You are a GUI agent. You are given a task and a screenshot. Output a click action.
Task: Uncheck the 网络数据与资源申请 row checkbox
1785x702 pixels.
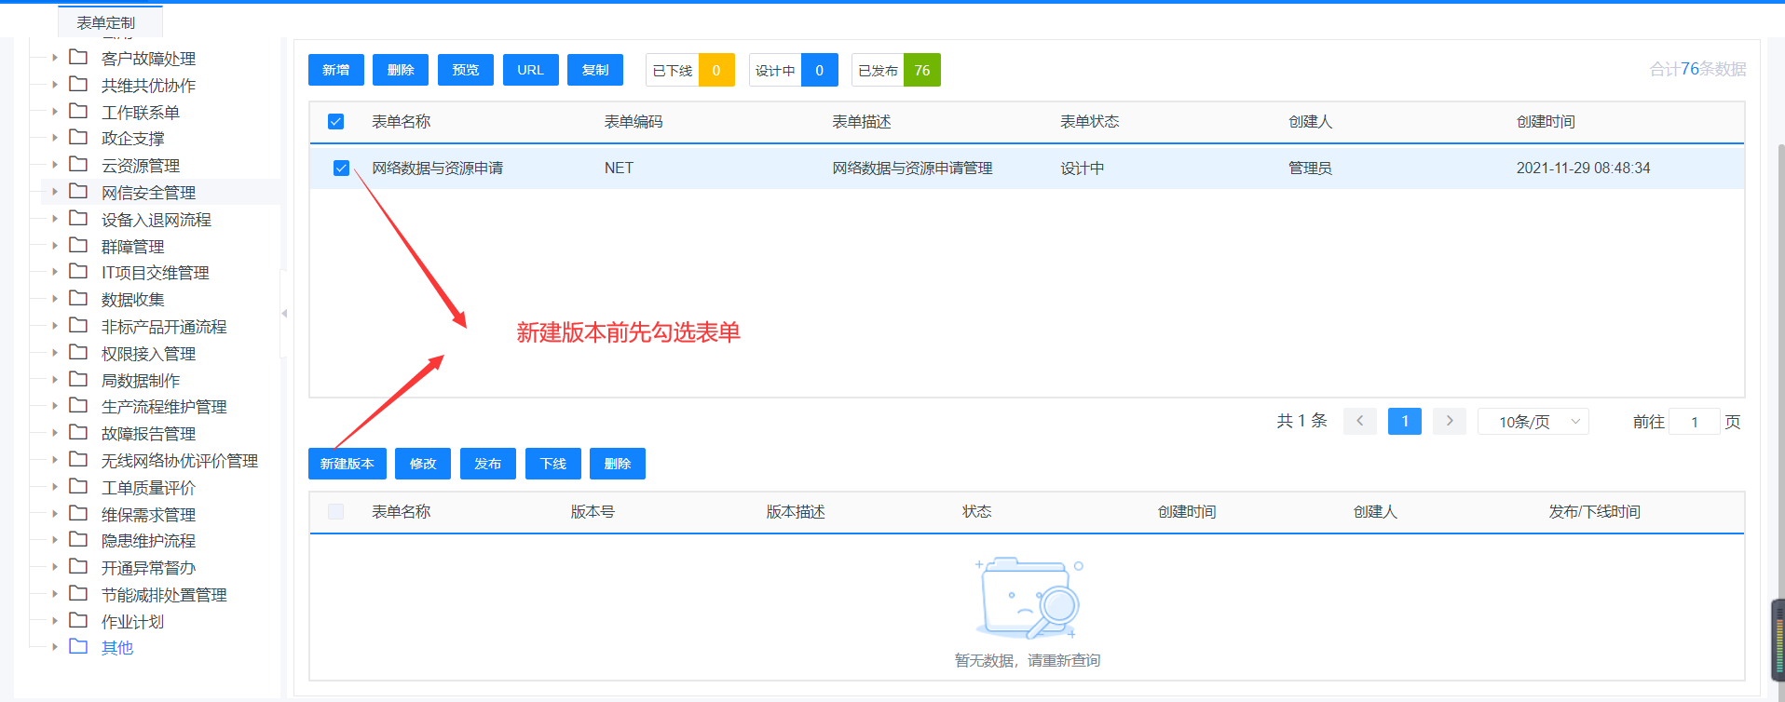(341, 169)
